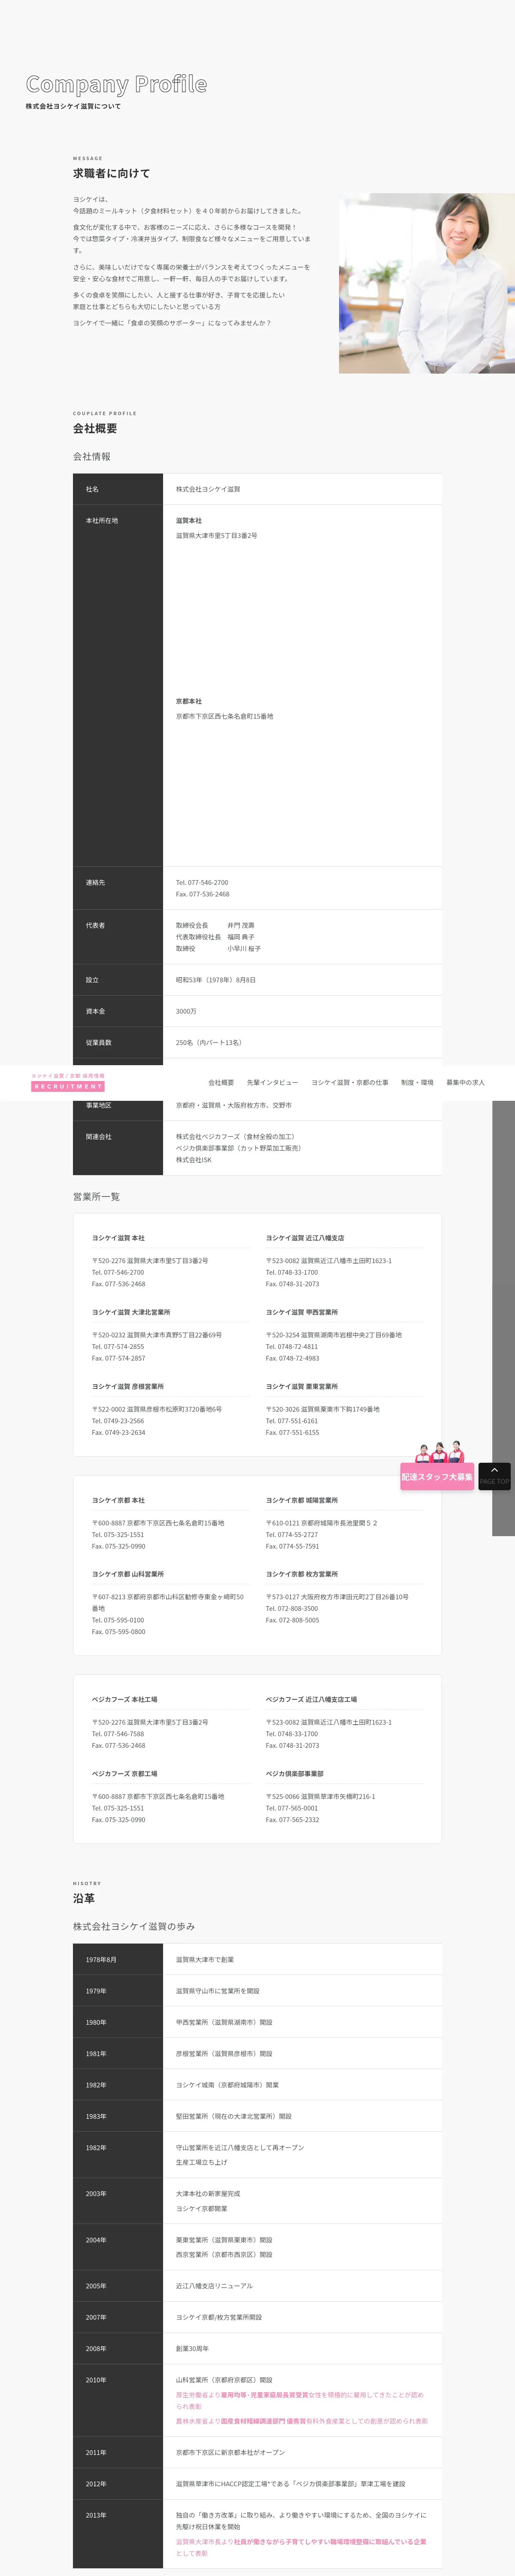Click the photo of the smiling woman
The width and height of the screenshot is (515, 2576).
[427, 283]
